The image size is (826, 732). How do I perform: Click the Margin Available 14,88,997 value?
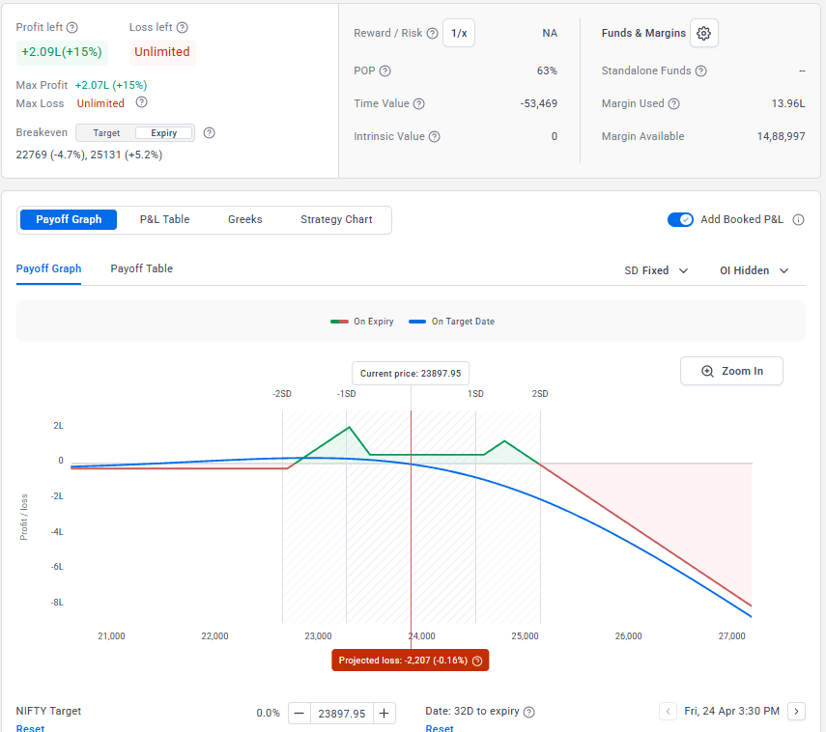(781, 137)
